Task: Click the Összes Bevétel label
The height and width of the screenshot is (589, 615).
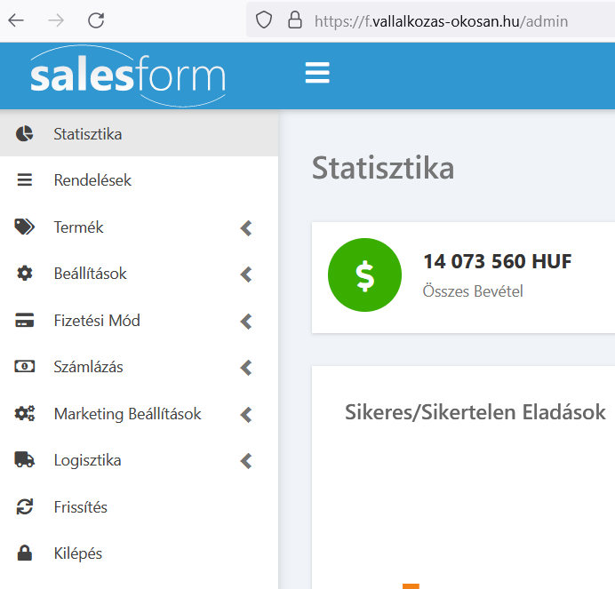Action: [x=473, y=291]
